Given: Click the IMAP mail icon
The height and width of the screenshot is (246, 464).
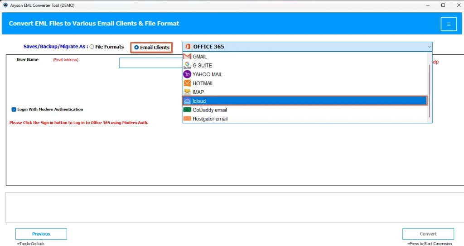Looking at the screenshot, I should (187, 92).
